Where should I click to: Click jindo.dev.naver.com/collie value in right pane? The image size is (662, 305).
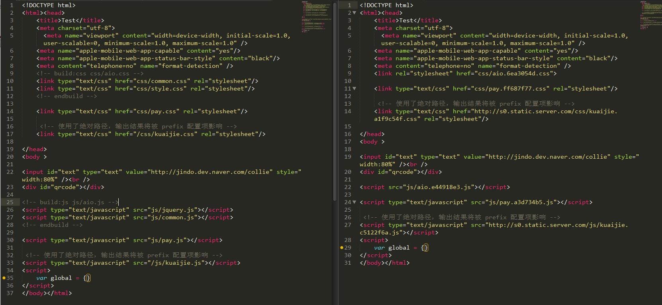click(548, 157)
